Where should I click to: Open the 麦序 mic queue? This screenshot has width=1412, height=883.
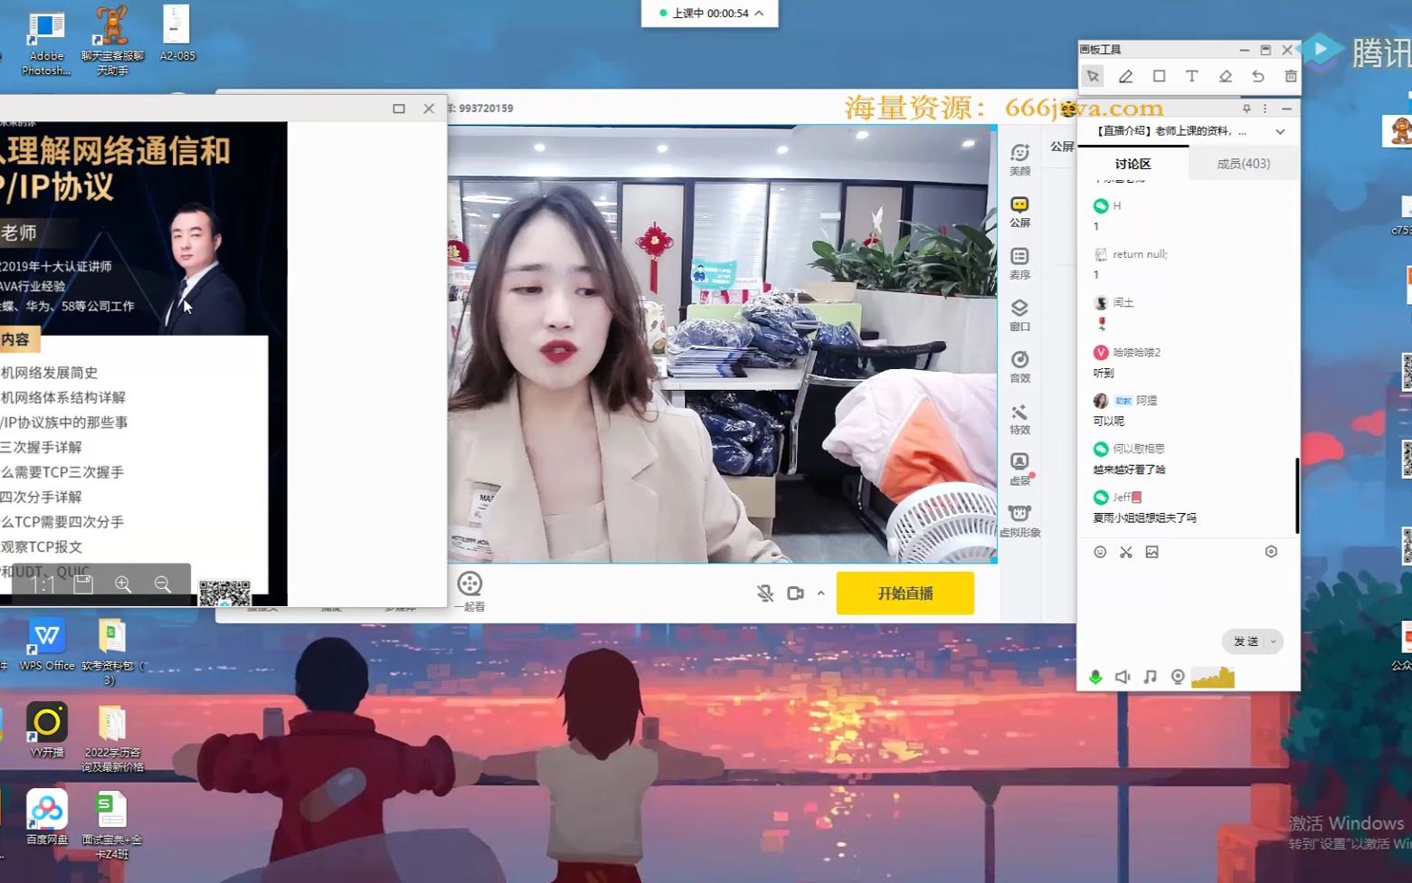click(x=1019, y=263)
